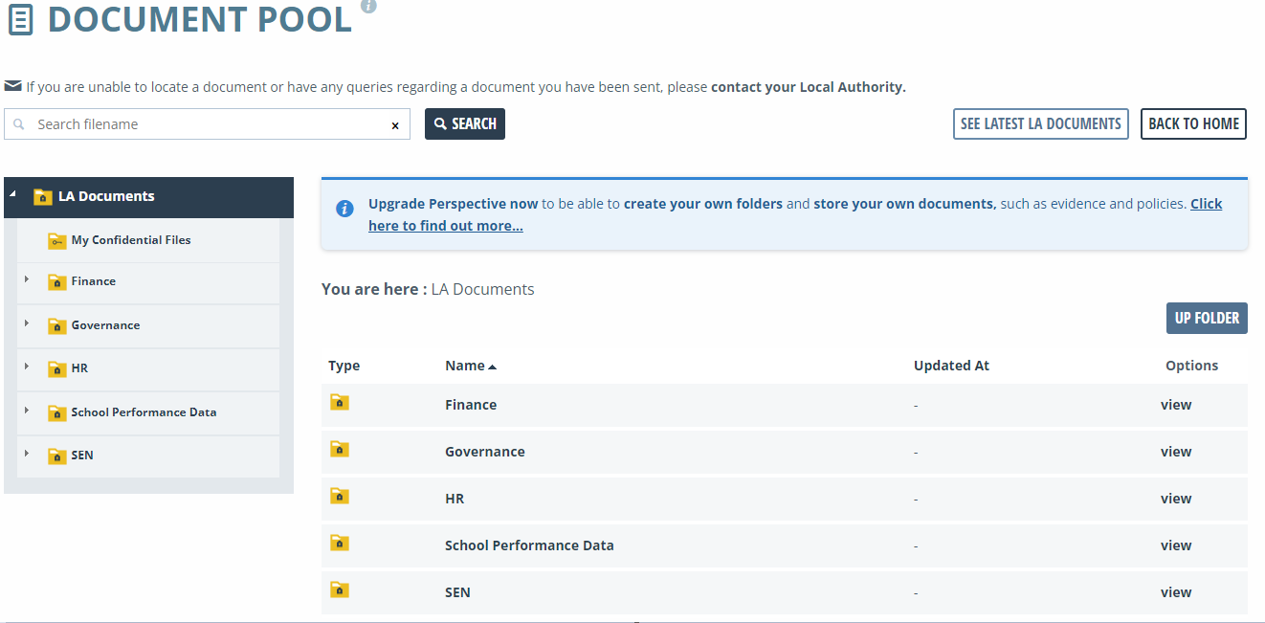1265x623 pixels.
Task: Click the Finance folder icon in the sidebar
Action: tap(56, 281)
